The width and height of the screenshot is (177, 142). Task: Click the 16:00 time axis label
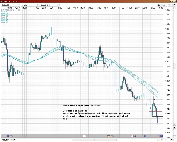click(x=25, y=8)
